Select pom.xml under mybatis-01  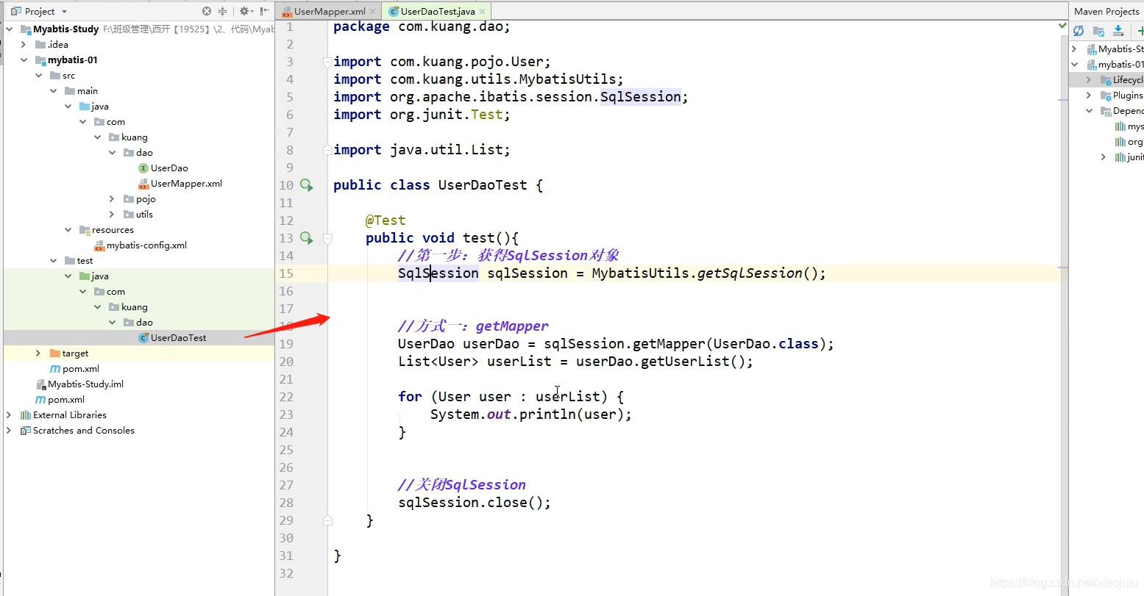75,369
